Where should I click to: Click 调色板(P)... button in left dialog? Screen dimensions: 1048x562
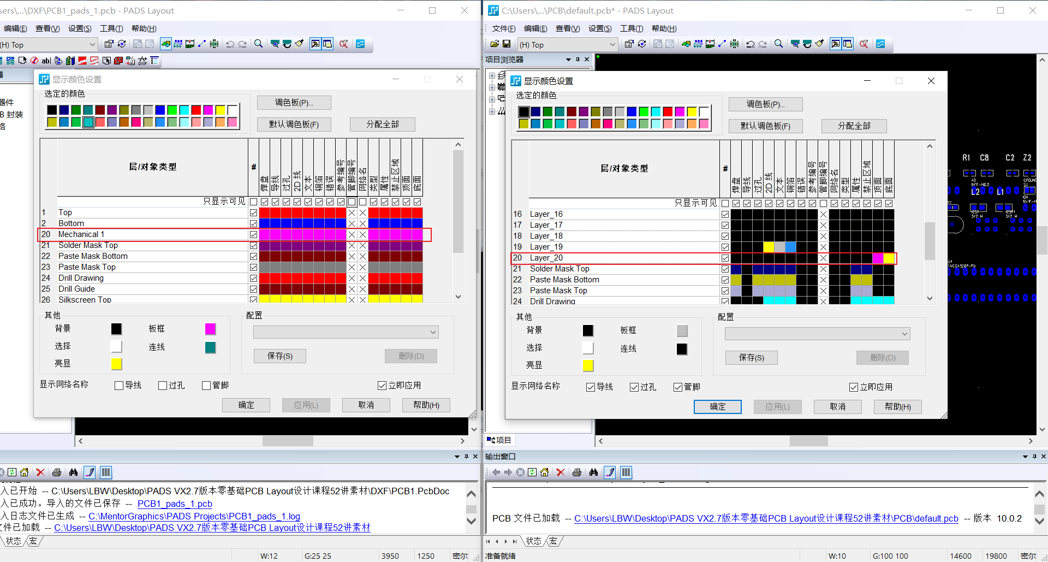tap(294, 103)
